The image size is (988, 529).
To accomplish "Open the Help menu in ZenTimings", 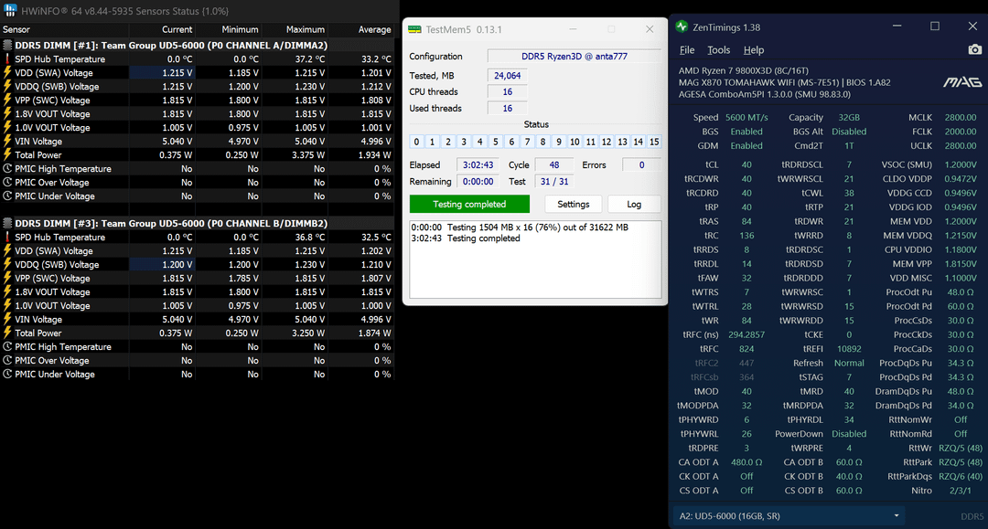I will (x=753, y=50).
